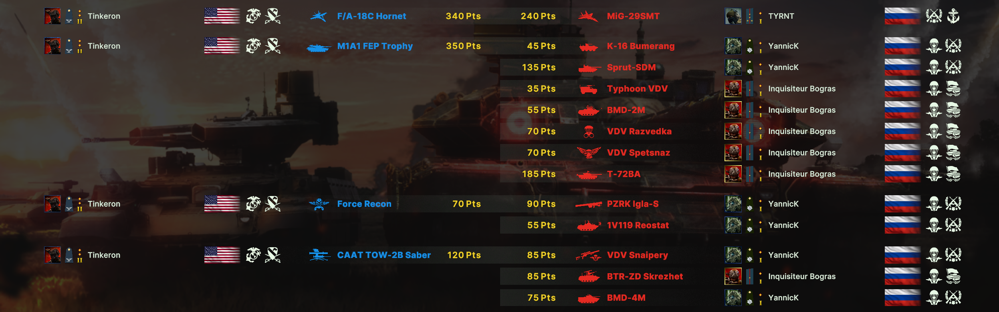Select the T-72BA unit name
The height and width of the screenshot is (312, 999).
(x=624, y=174)
